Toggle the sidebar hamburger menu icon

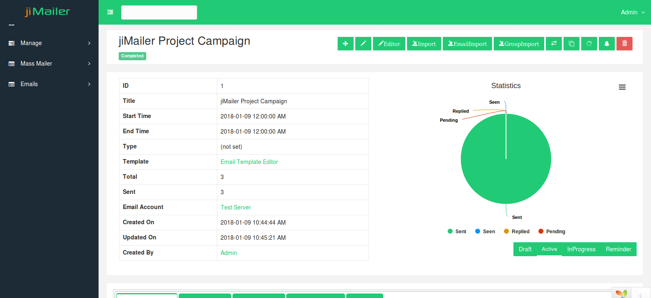pos(110,12)
